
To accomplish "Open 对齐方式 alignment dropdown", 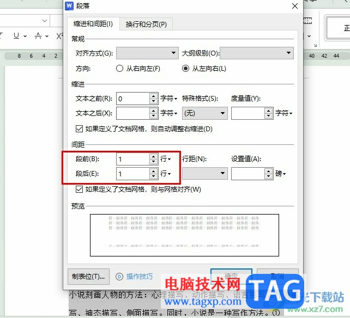I will (x=147, y=53).
